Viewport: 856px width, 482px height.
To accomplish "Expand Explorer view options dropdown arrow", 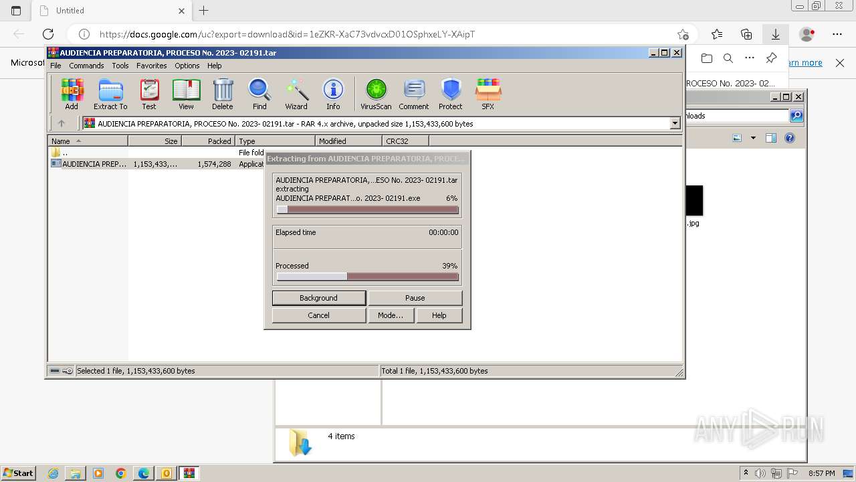I will [753, 138].
